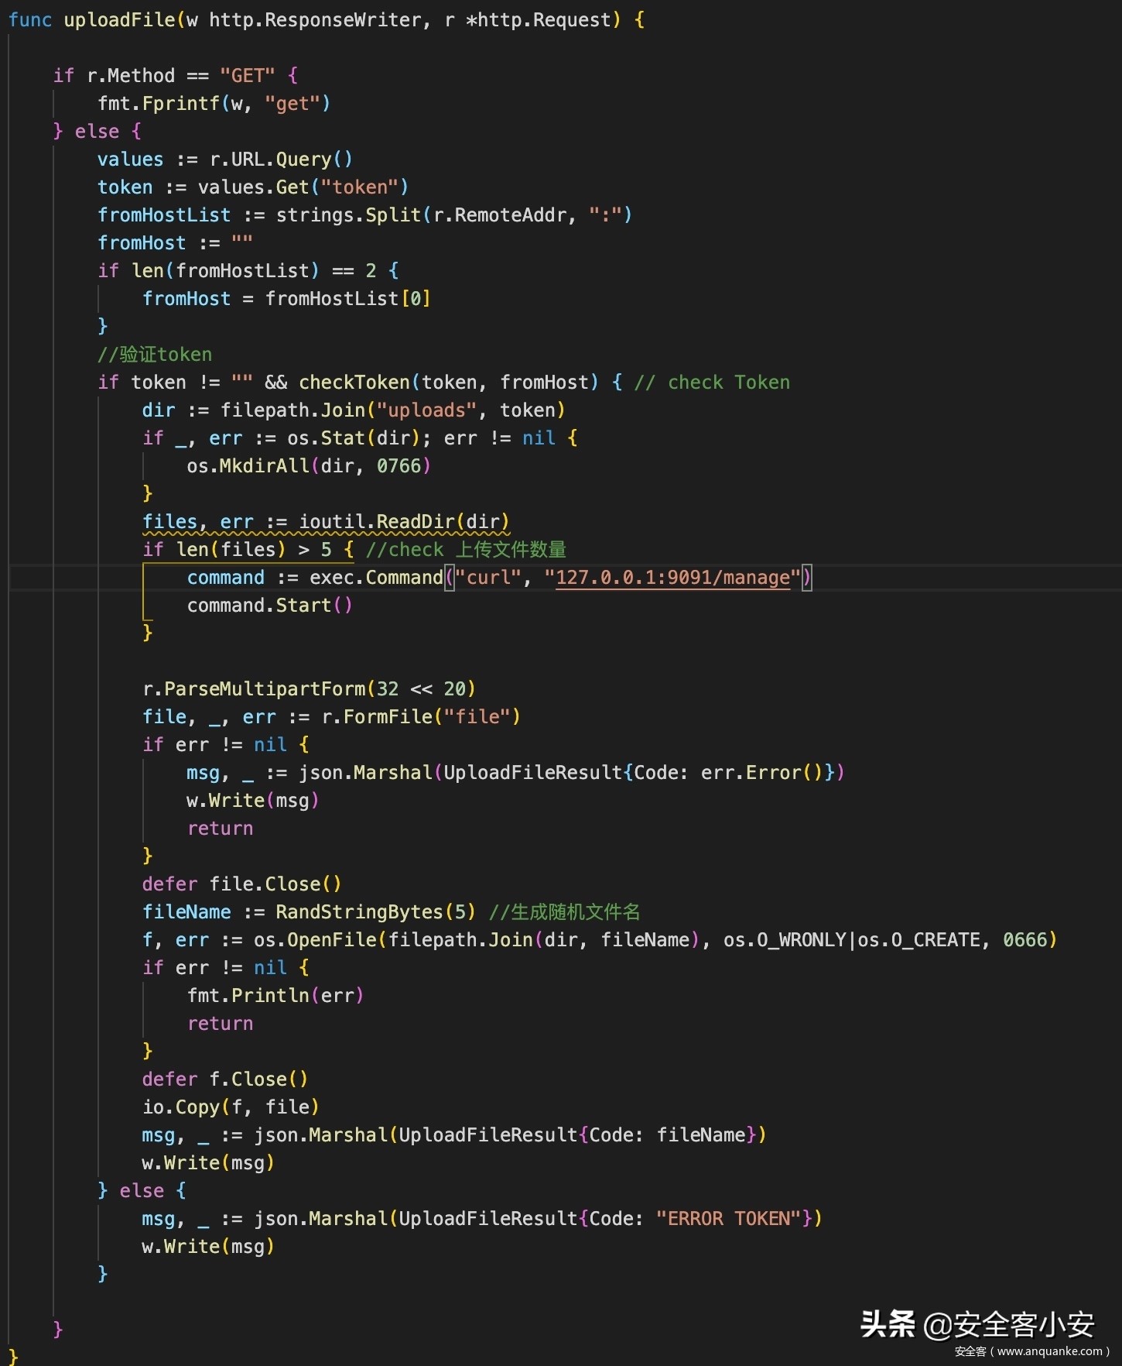The image size is (1122, 1366).
Task: Click the uploadFile function name in the declaration
Action: point(120,20)
